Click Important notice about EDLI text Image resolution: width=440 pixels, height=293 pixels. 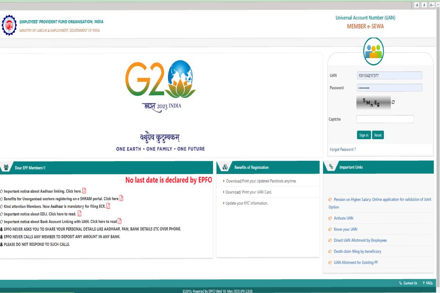40,214
